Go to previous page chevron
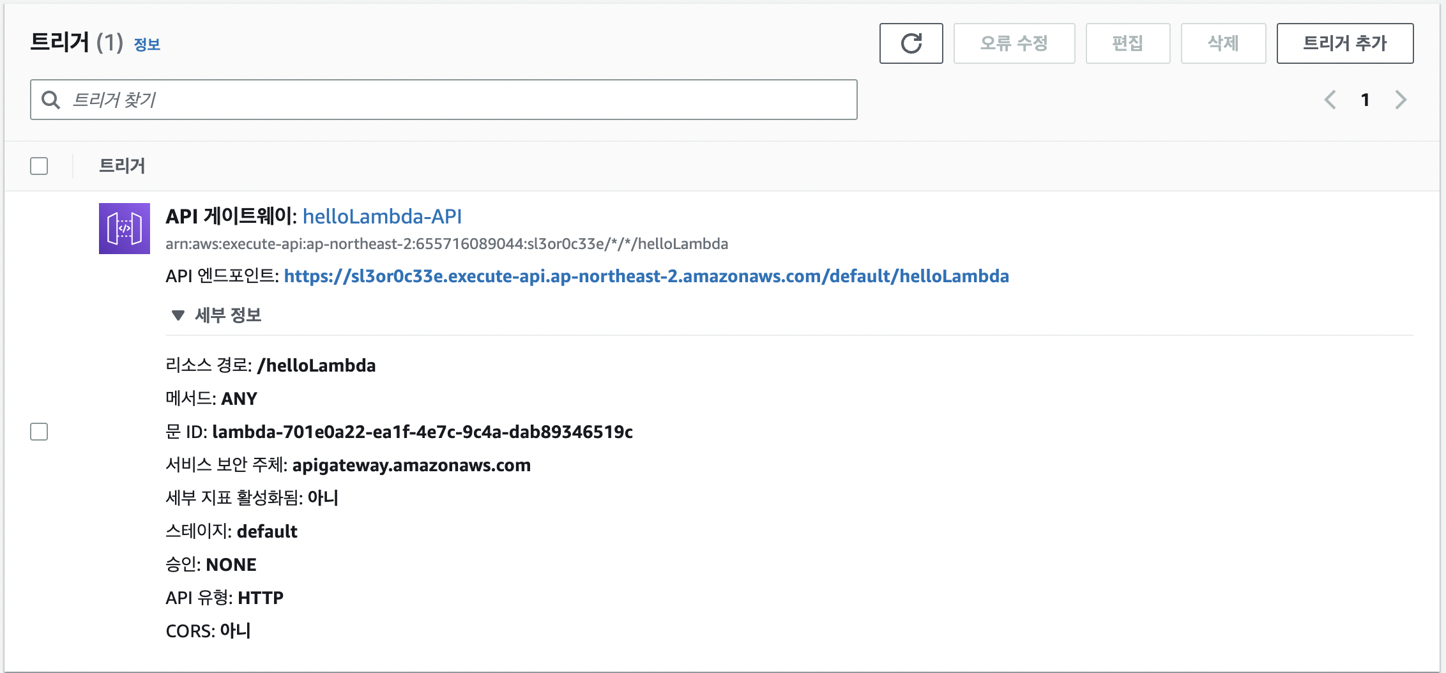Viewport: 1446px width, 673px height. (x=1330, y=100)
